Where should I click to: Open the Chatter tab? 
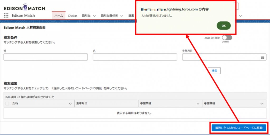[72, 16]
